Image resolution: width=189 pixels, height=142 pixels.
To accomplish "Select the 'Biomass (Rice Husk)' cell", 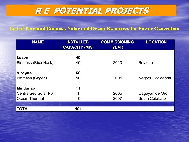I will [35, 63].
